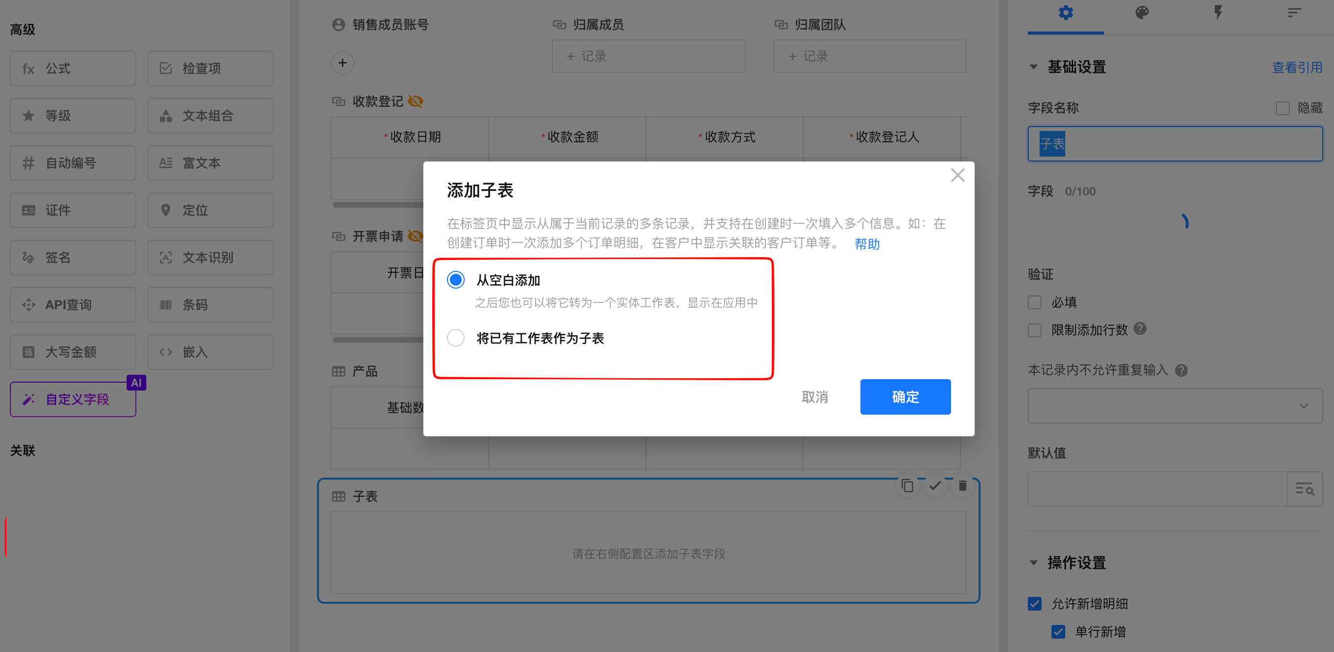The height and width of the screenshot is (652, 1334).
Task: Click the 字段名称 input containing 子表
Action: pyautogui.click(x=1175, y=144)
